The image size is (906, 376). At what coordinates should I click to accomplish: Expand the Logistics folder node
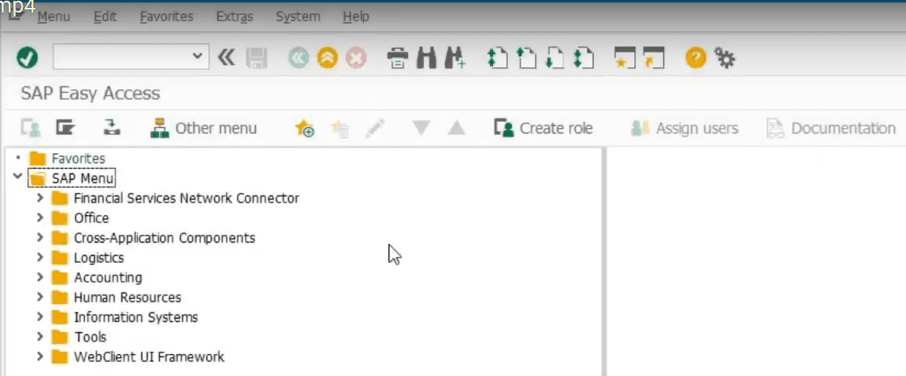[x=40, y=257]
